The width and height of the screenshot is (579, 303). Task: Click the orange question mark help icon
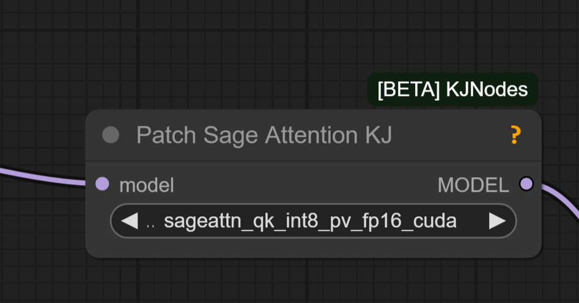pos(515,135)
